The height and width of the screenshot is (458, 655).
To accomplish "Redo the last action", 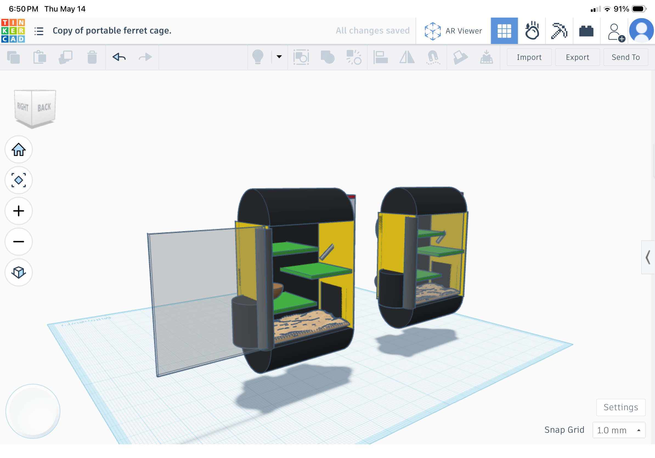I will tap(145, 57).
